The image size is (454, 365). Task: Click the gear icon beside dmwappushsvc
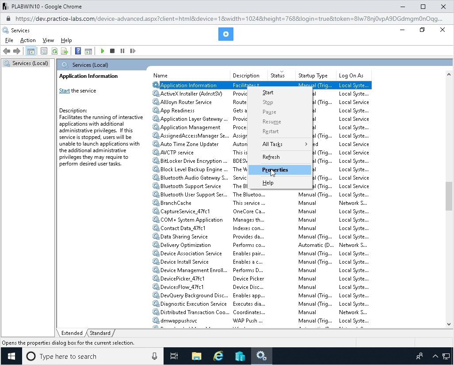pyautogui.click(x=156, y=320)
